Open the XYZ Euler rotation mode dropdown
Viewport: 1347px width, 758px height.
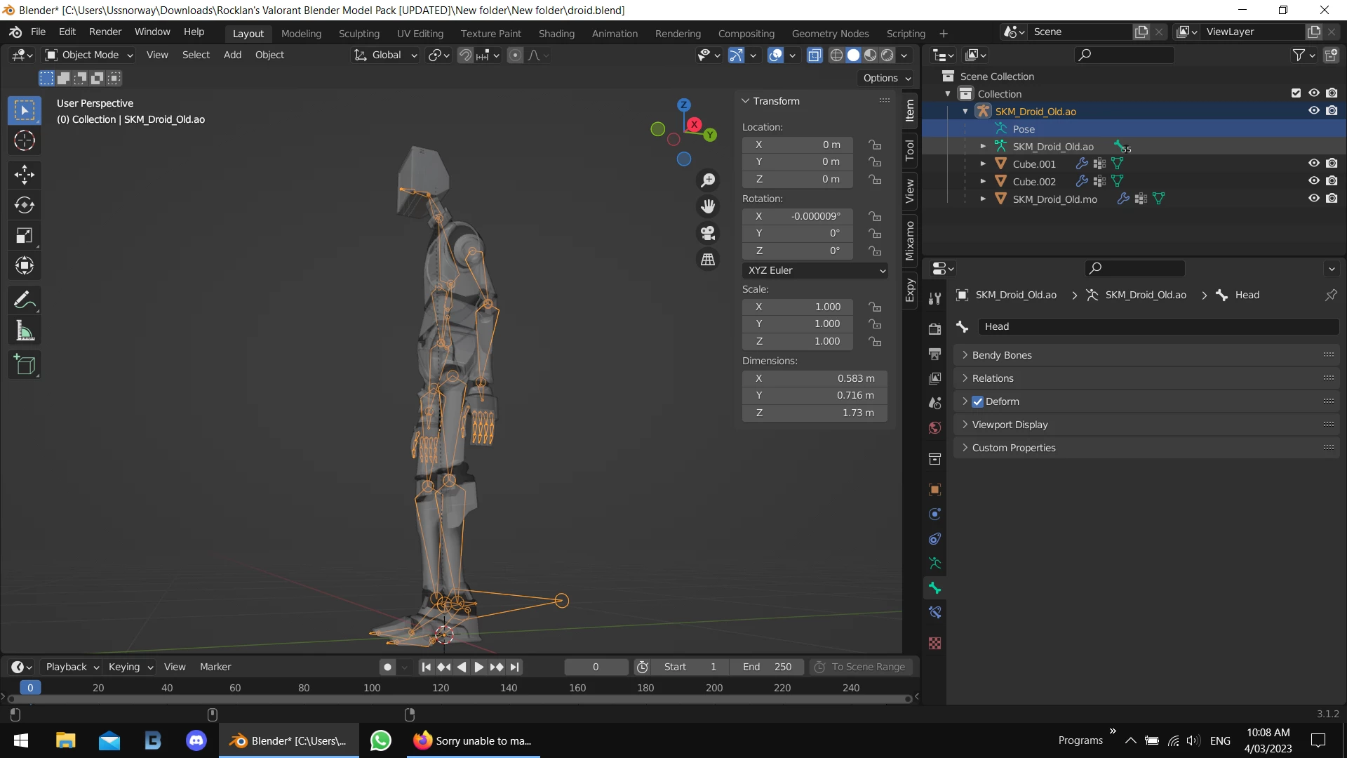pos(815,270)
